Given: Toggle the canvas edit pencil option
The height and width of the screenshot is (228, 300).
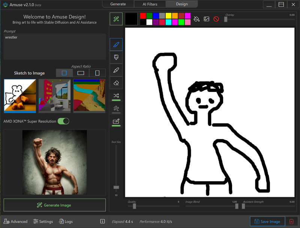Looking at the screenshot, I should click(x=116, y=121).
